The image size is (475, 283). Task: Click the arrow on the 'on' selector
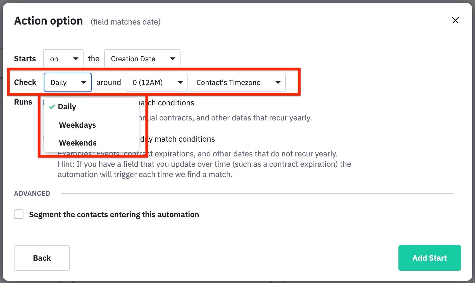75,59
